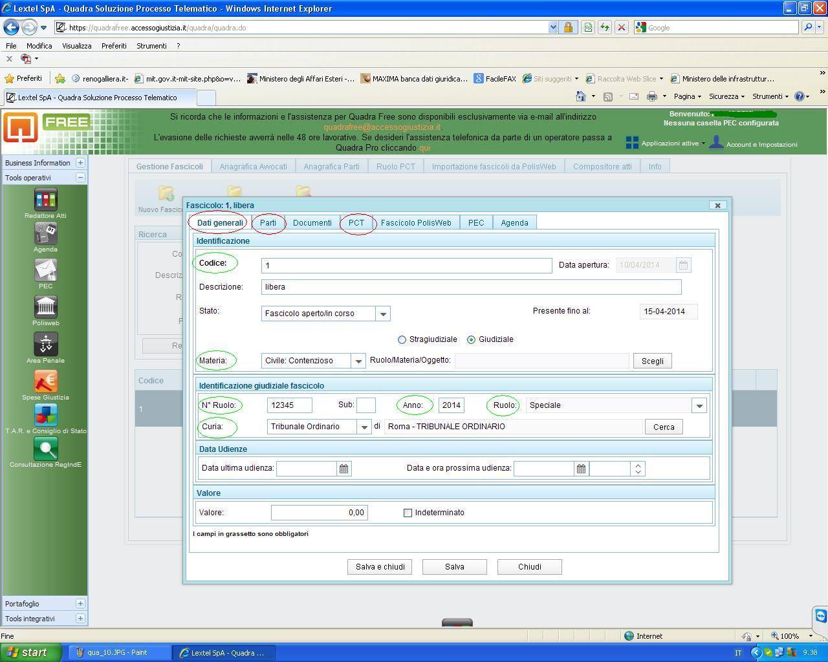Open the Area Penale tool
Screen dimensions: 828x662
(45, 345)
